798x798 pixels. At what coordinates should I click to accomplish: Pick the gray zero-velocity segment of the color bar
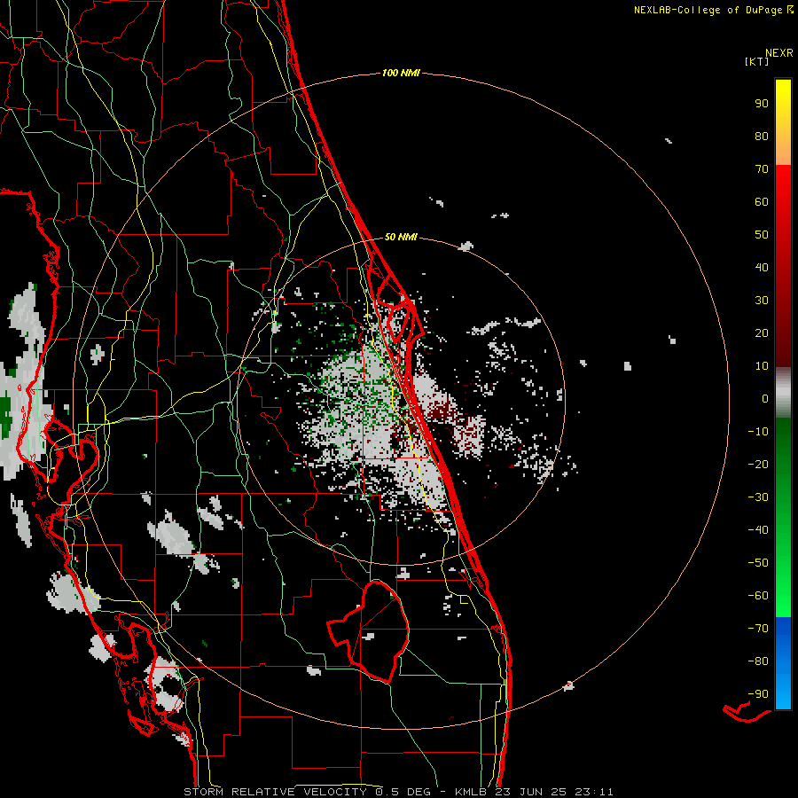point(783,393)
